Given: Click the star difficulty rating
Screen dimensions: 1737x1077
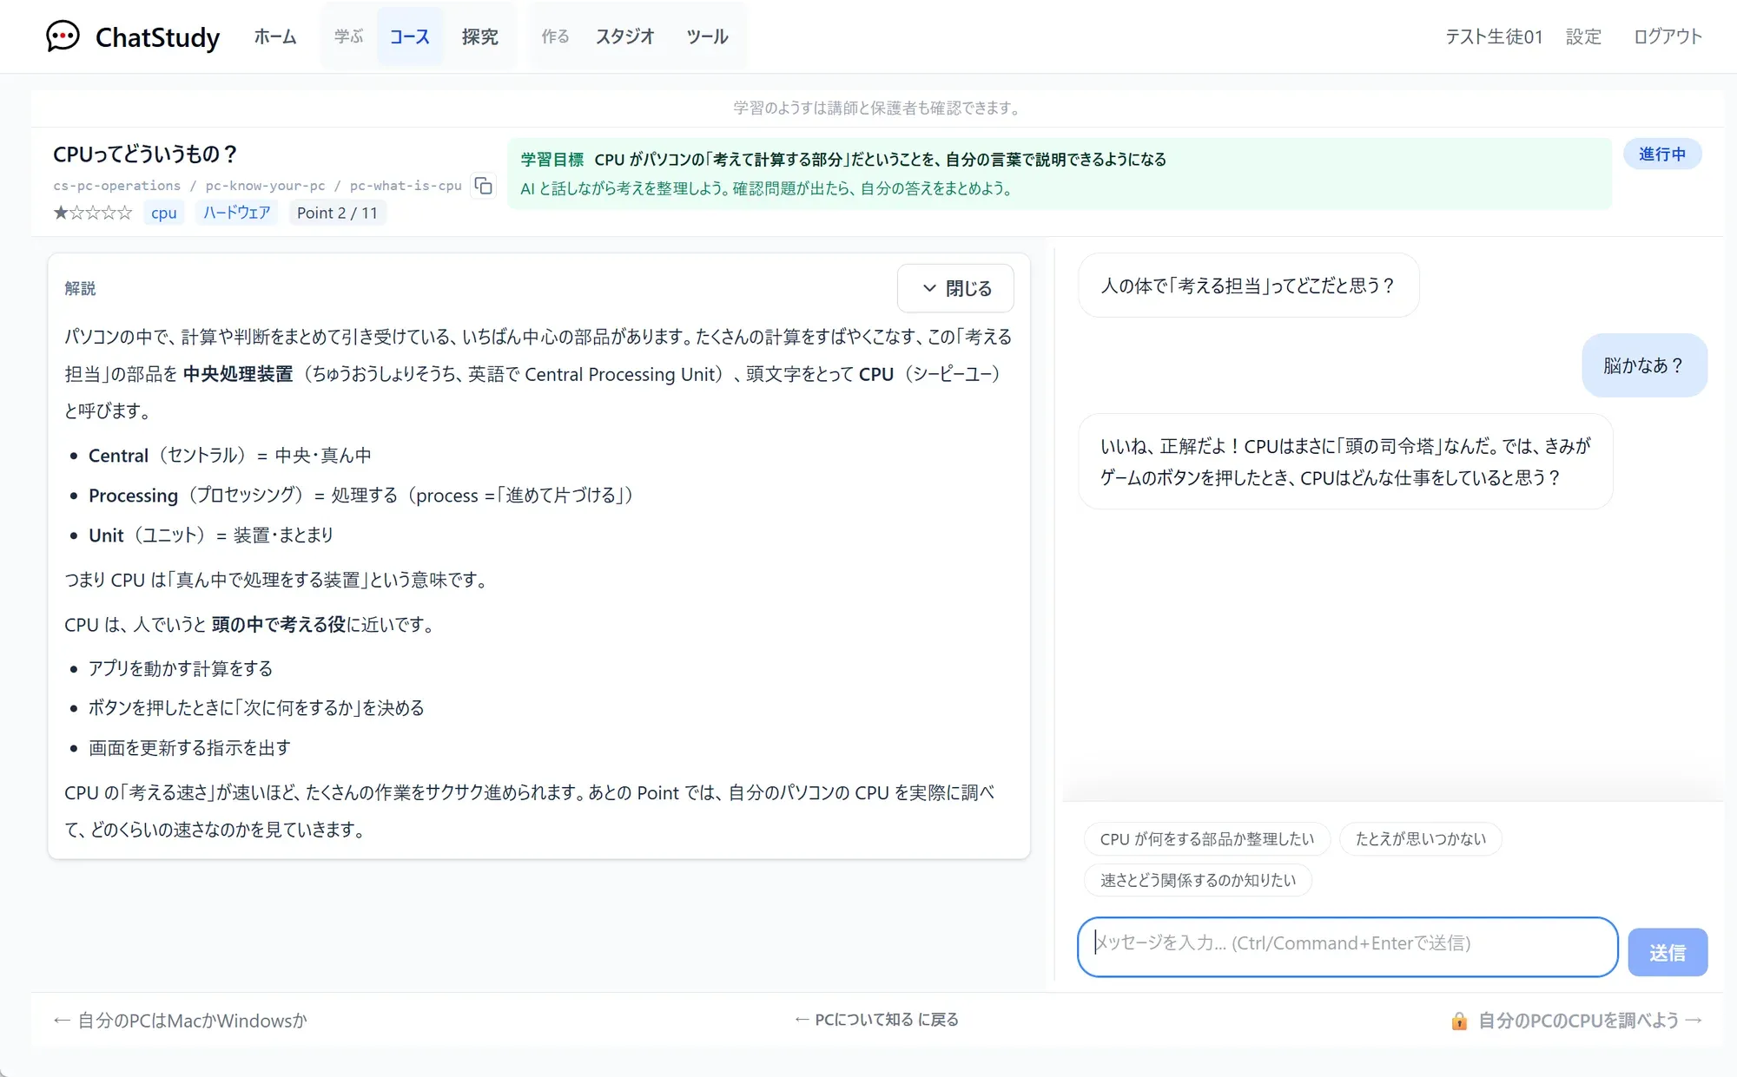Looking at the screenshot, I should (x=93, y=213).
